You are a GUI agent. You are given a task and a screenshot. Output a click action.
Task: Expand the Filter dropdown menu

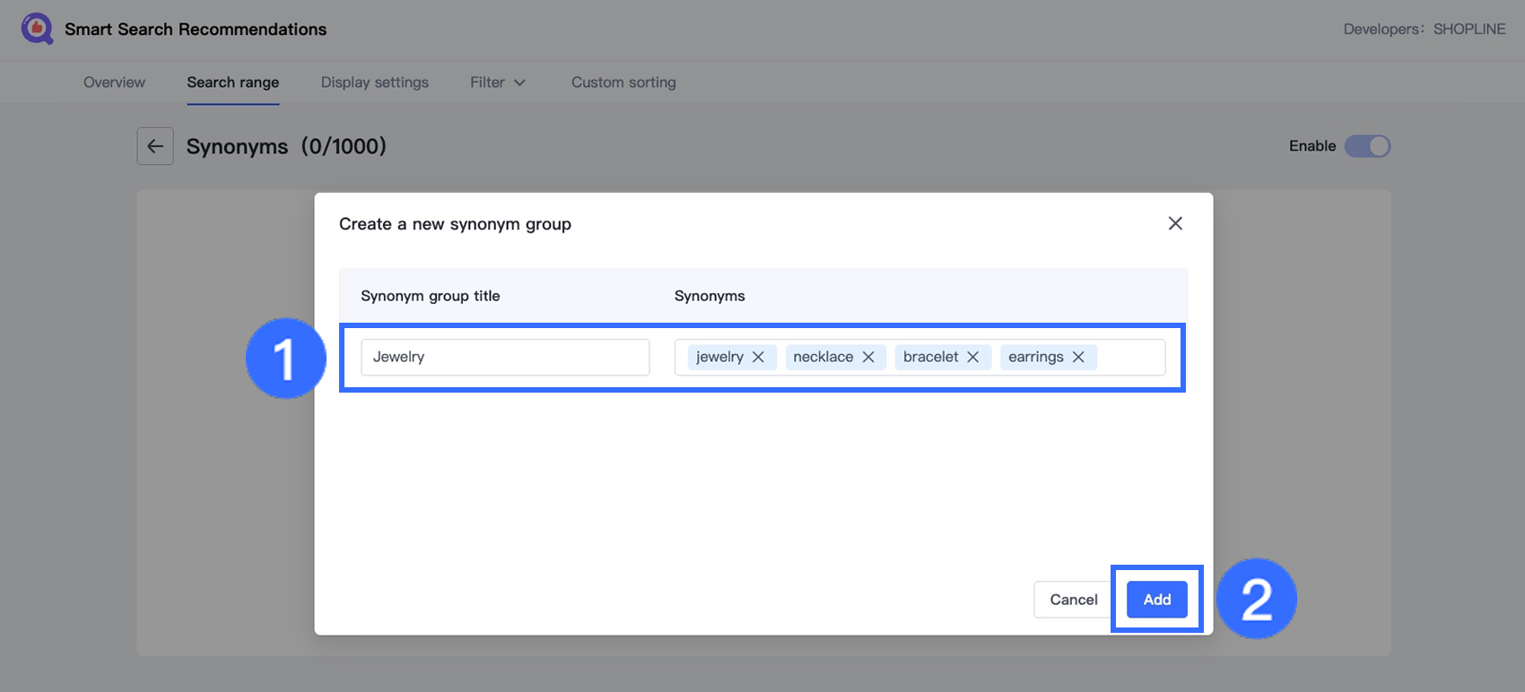[497, 82]
